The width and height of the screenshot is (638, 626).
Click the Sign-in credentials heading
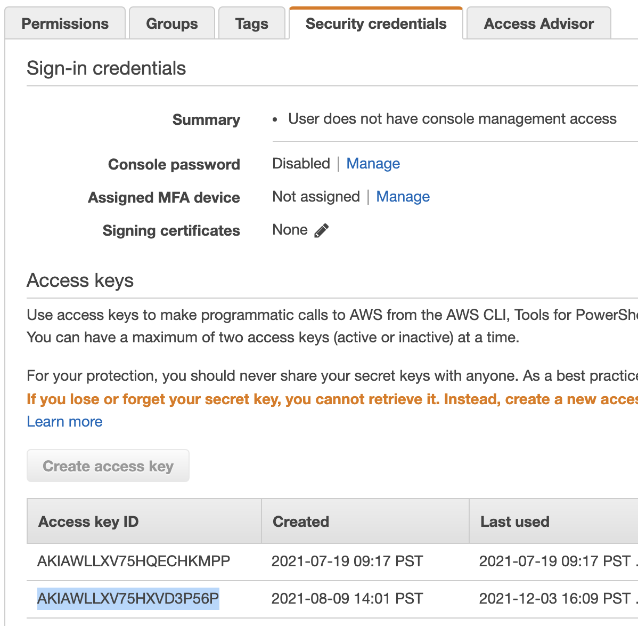pyautogui.click(x=106, y=68)
